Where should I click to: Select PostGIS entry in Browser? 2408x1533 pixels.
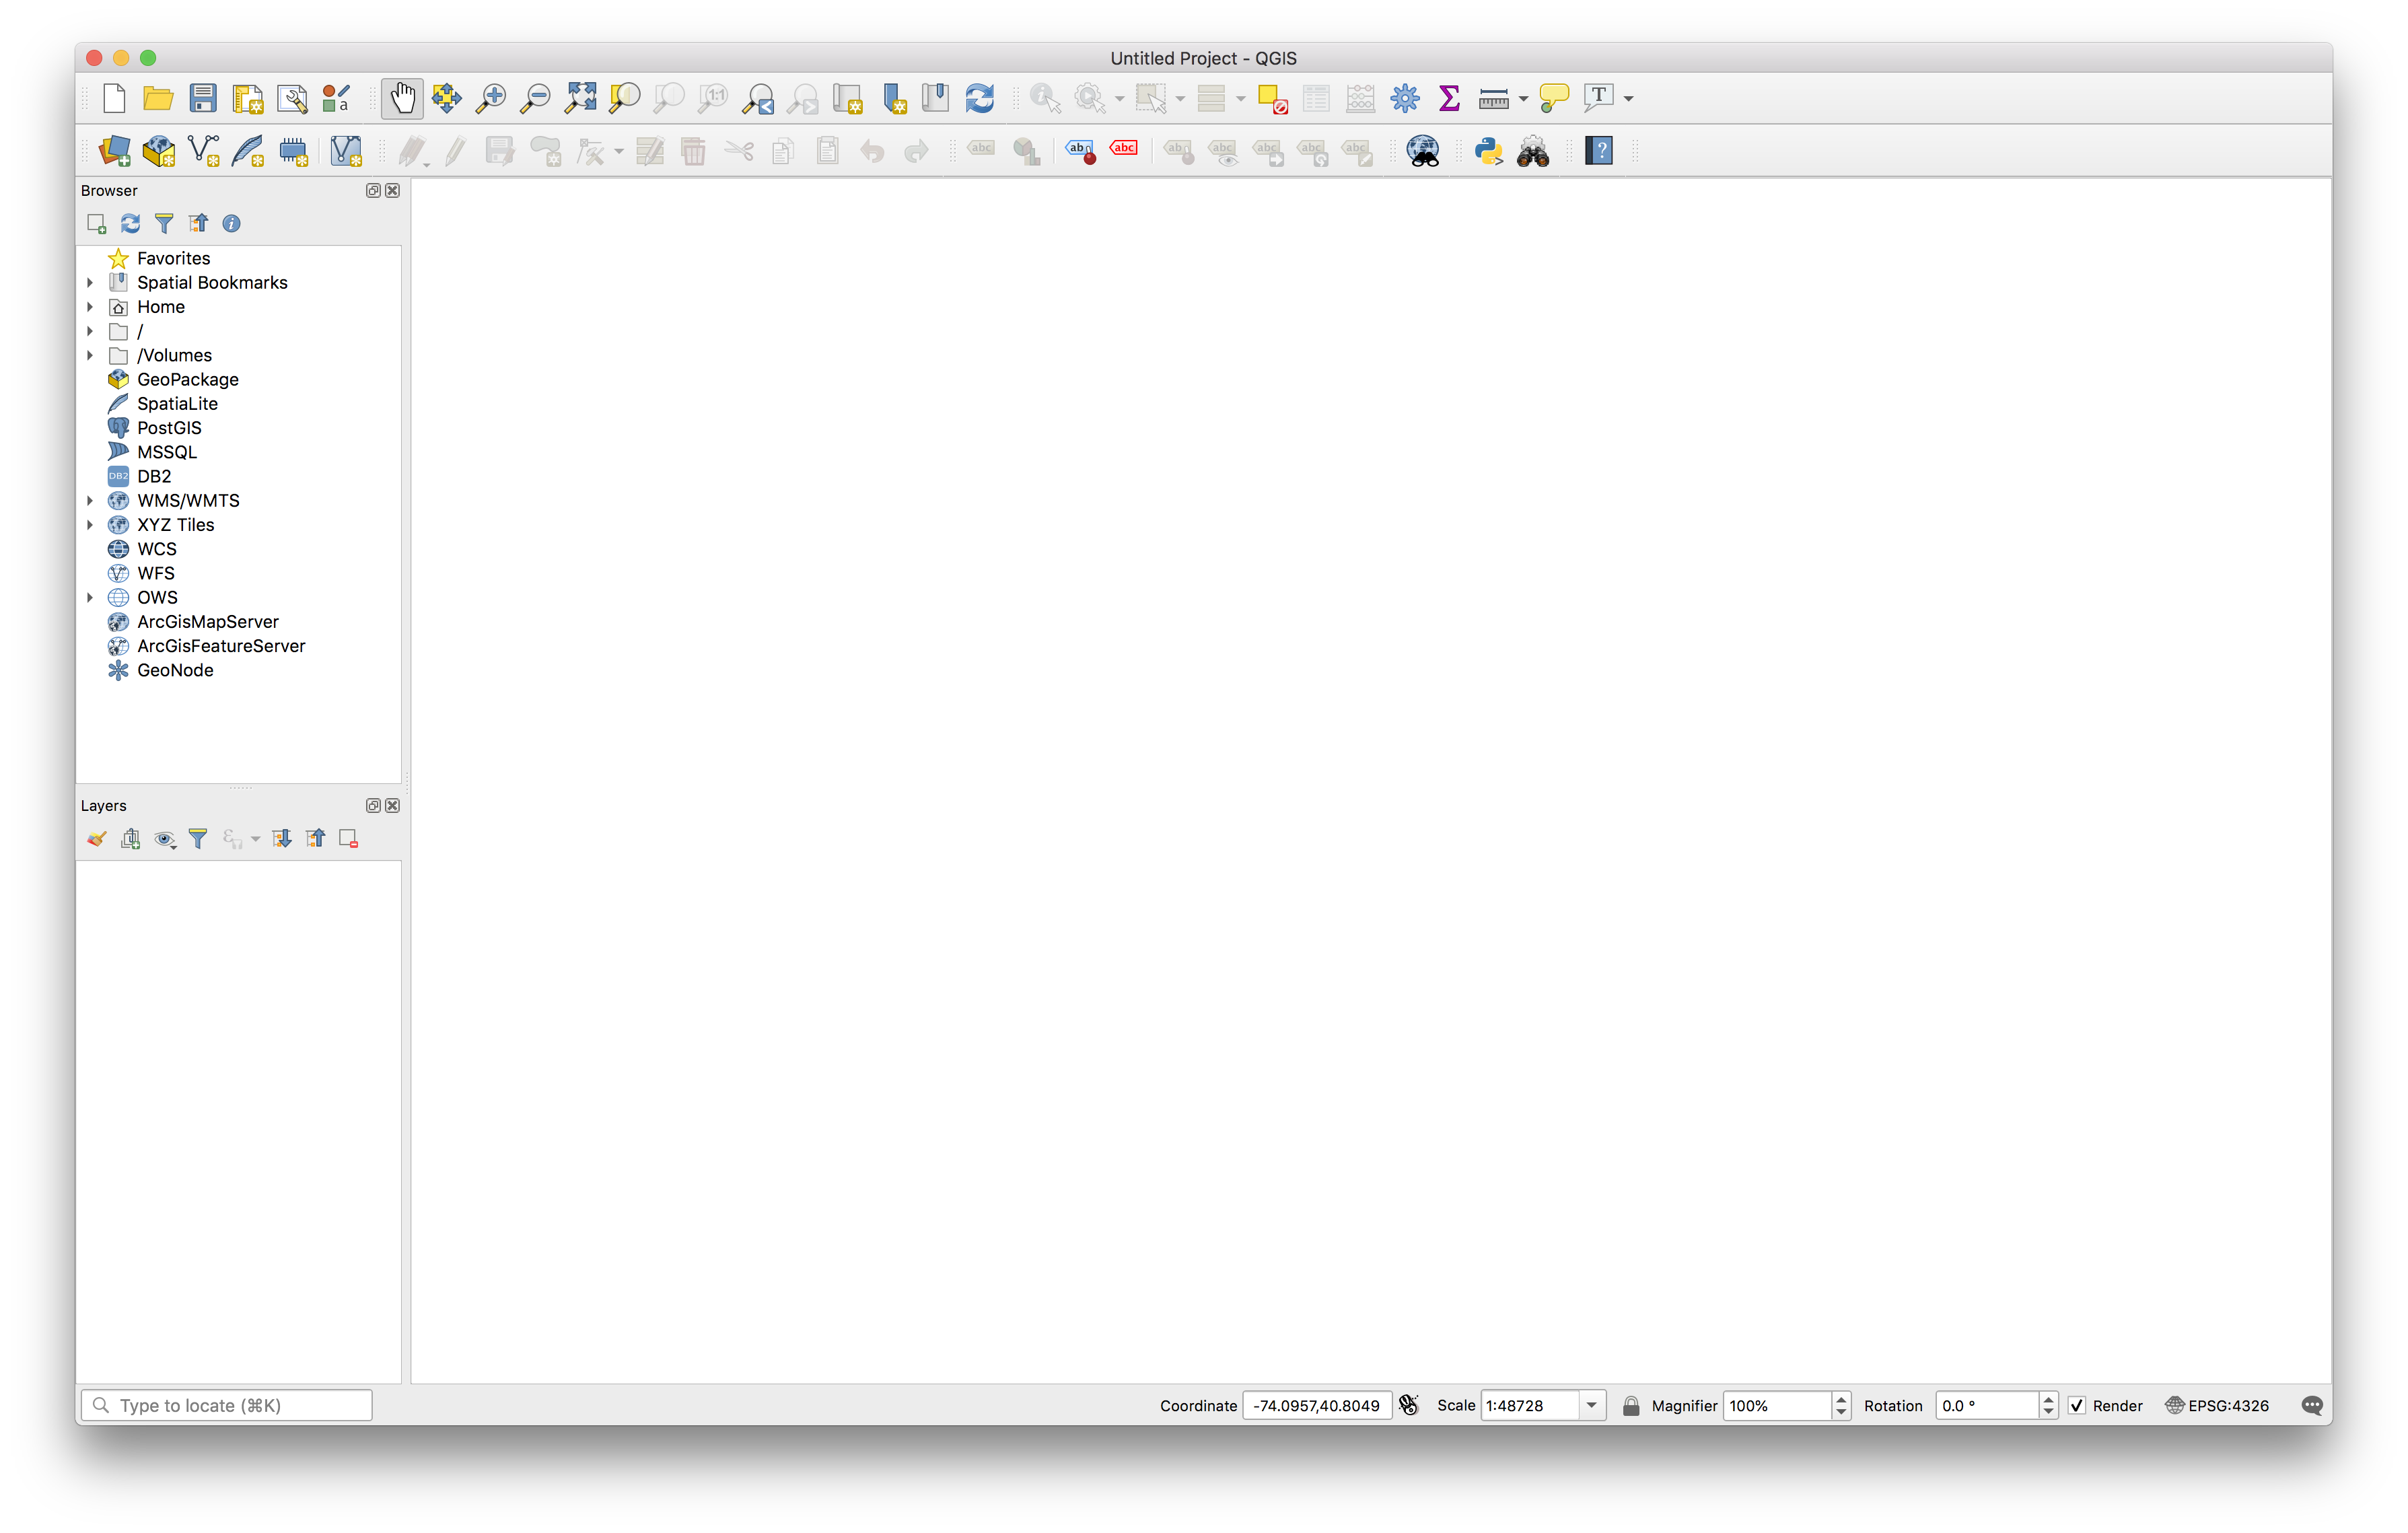[168, 428]
